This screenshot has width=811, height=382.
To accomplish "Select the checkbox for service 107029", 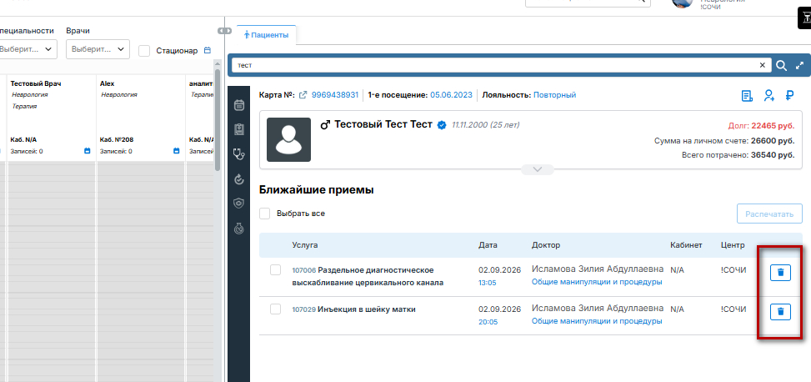I will [x=276, y=309].
